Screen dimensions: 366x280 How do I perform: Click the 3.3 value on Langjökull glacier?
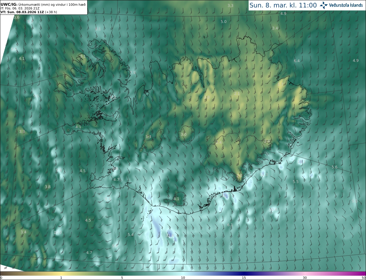(148, 137)
